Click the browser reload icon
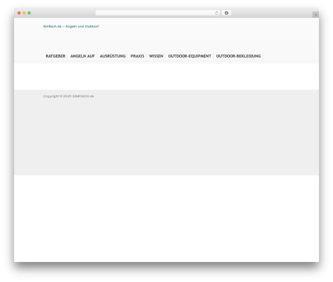 click(x=216, y=13)
